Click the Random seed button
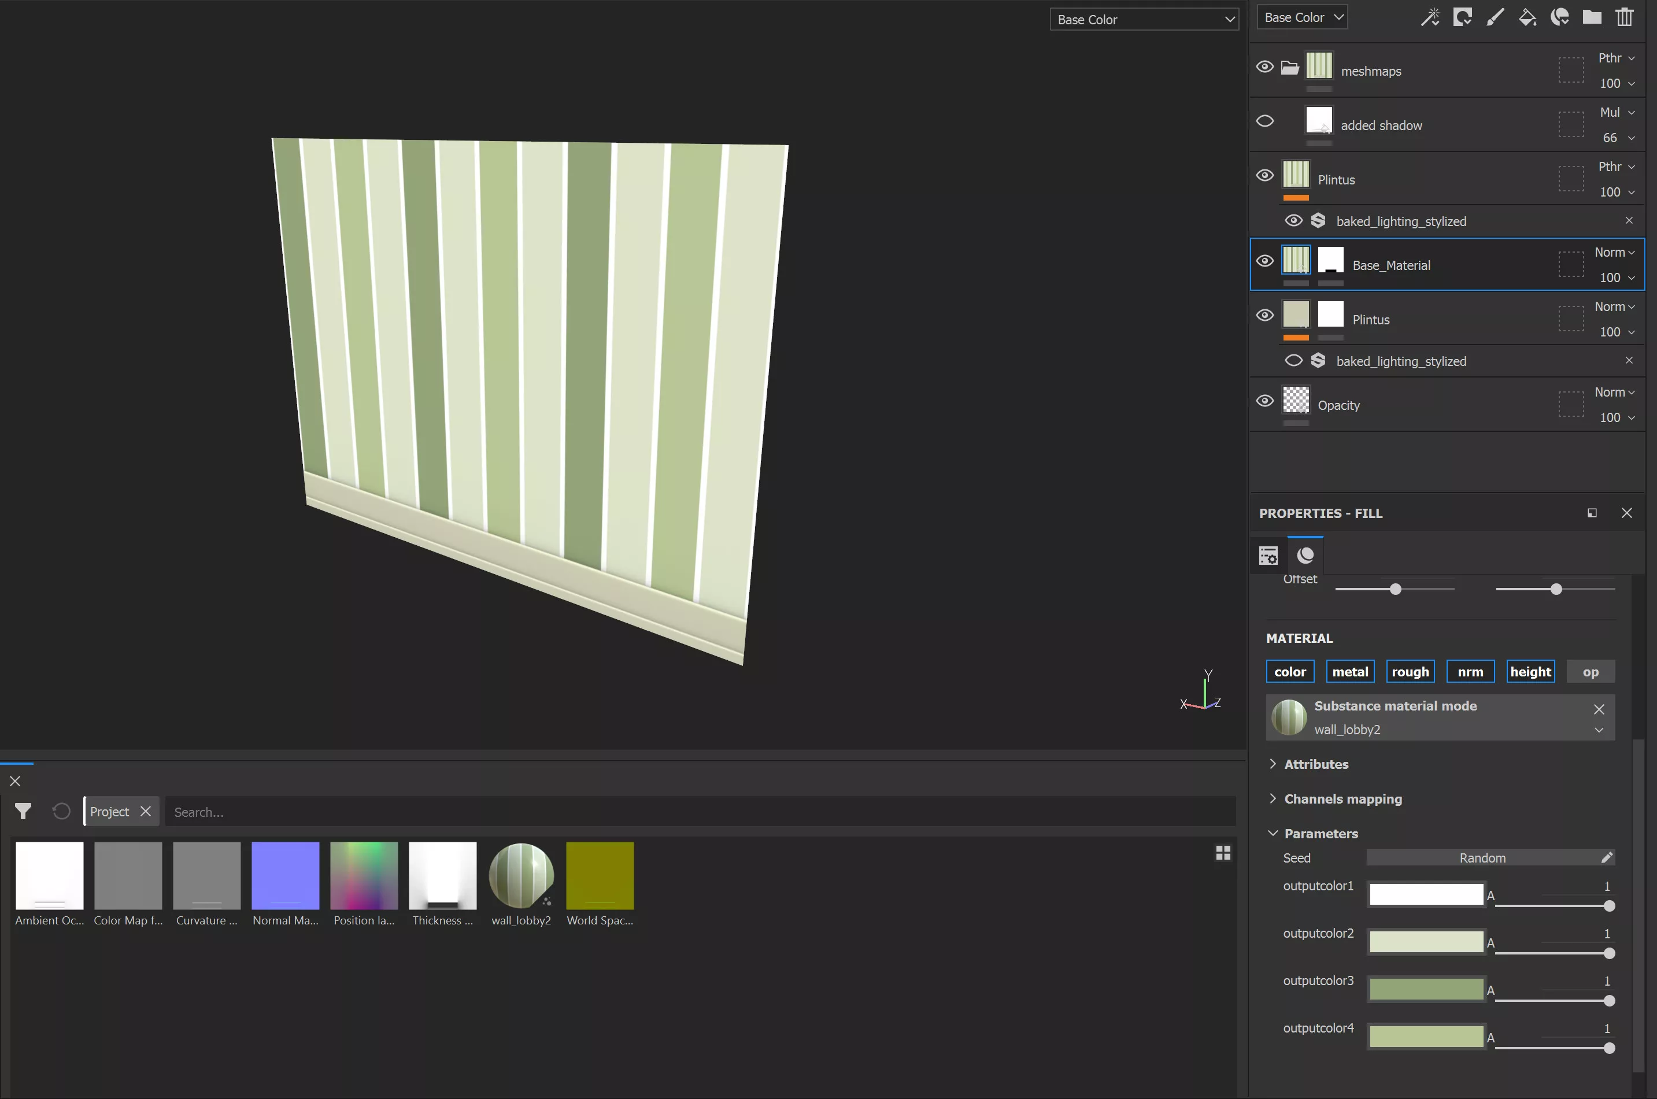This screenshot has width=1657, height=1099. 1482,857
